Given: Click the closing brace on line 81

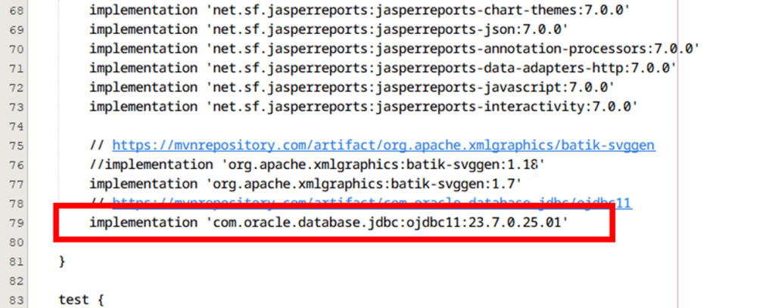Looking at the screenshot, I should 62,261.
